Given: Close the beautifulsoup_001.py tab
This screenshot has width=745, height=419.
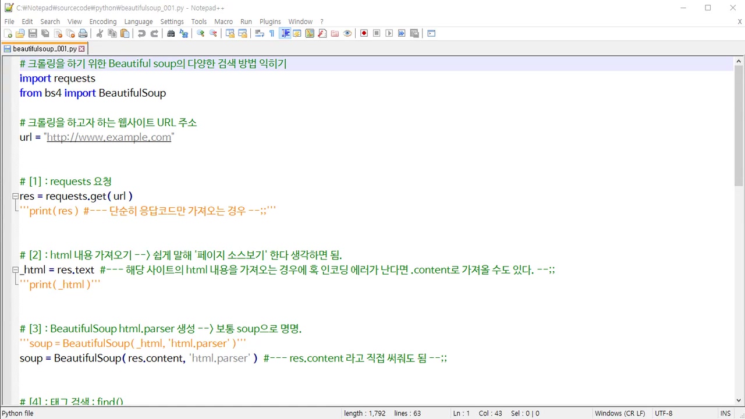Looking at the screenshot, I should tap(81, 49).
